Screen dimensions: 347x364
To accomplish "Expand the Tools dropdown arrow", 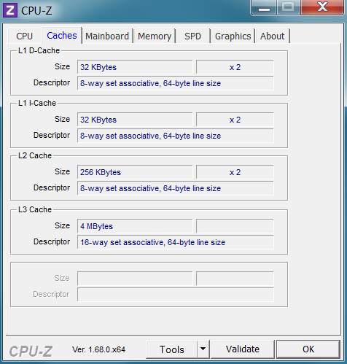I will [x=203, y=349].
